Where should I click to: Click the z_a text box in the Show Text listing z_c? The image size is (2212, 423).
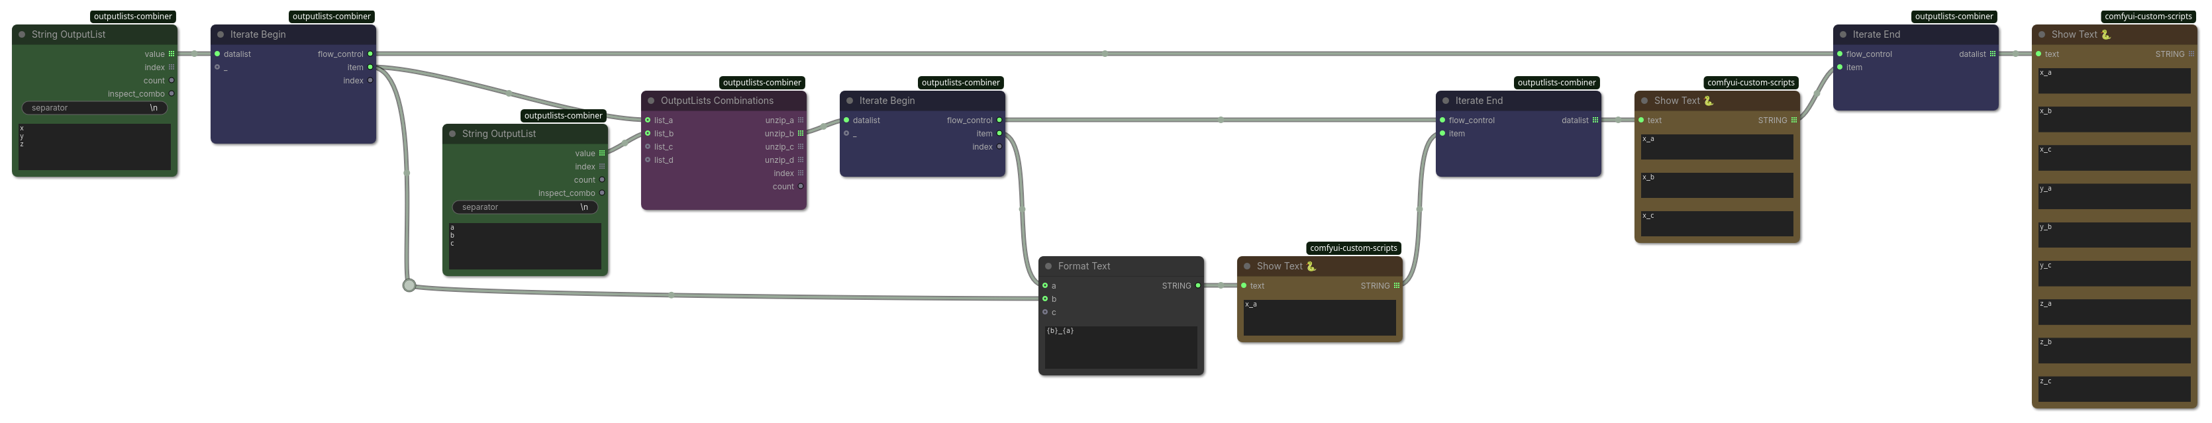2114,312
